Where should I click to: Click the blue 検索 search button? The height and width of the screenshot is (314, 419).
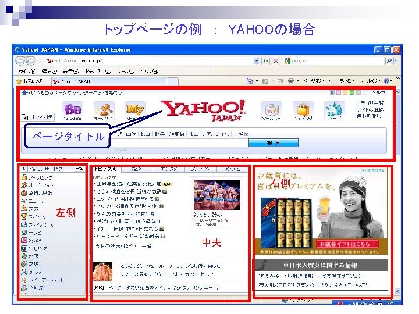pos(274,143)
